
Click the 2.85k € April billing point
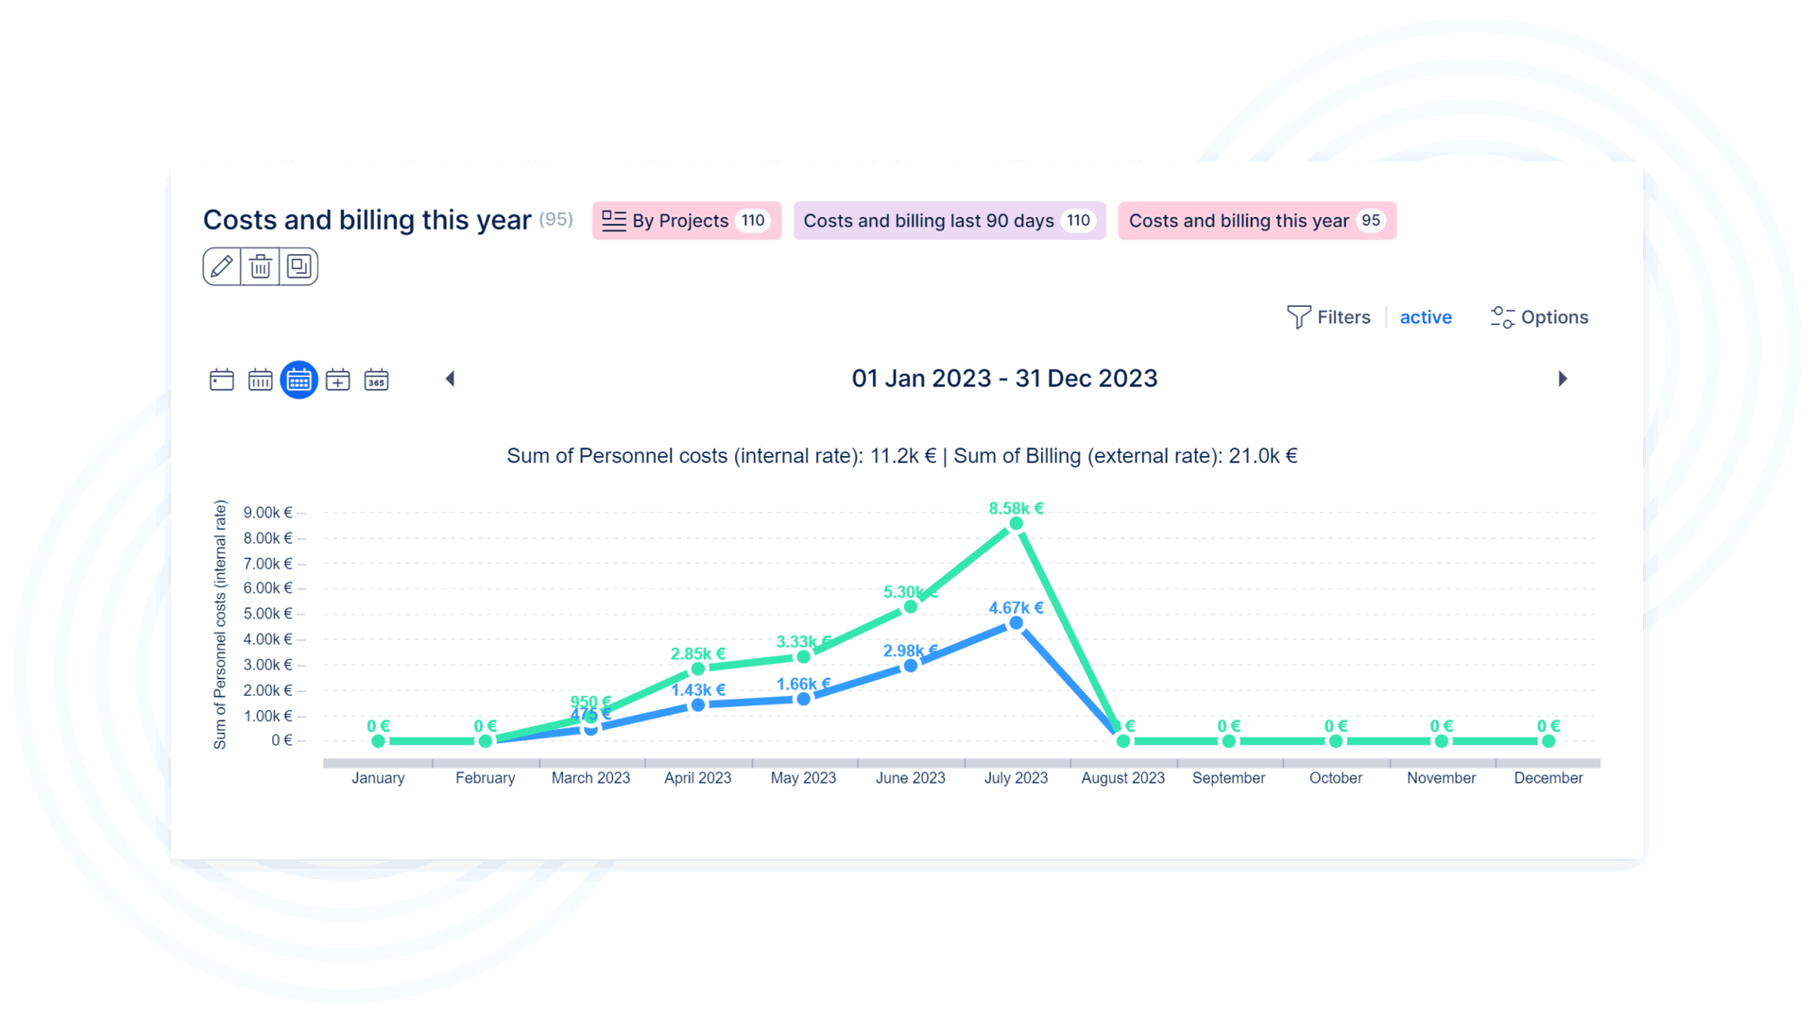[x=698, y=669]
